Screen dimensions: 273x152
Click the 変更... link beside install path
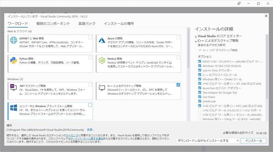[90, 130]
